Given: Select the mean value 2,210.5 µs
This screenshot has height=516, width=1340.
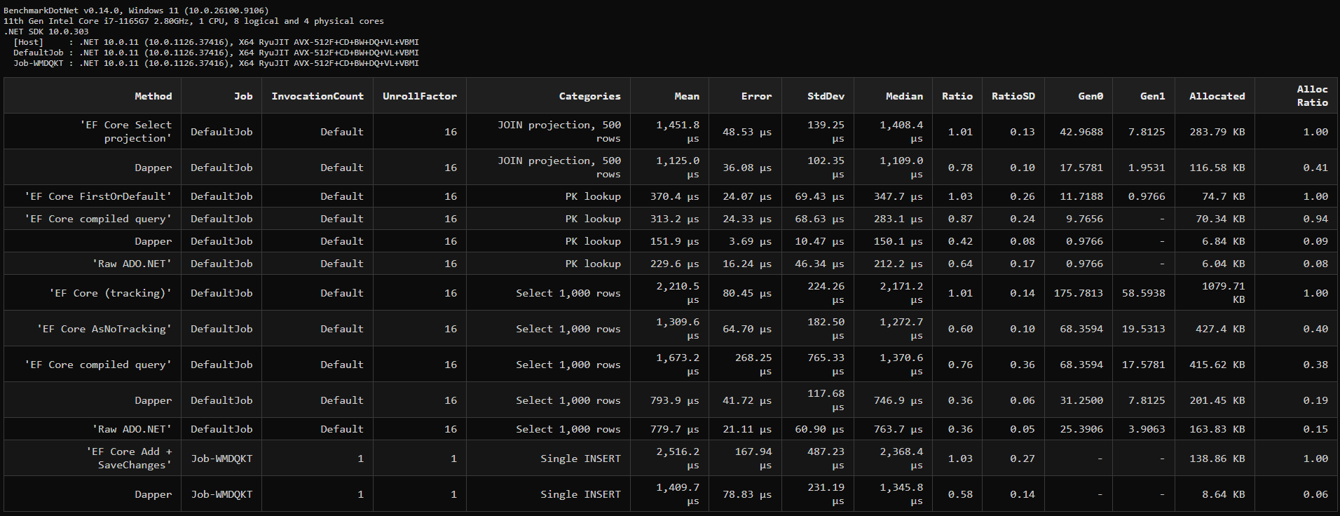Looking at the screenshot, I should [678, 293].
